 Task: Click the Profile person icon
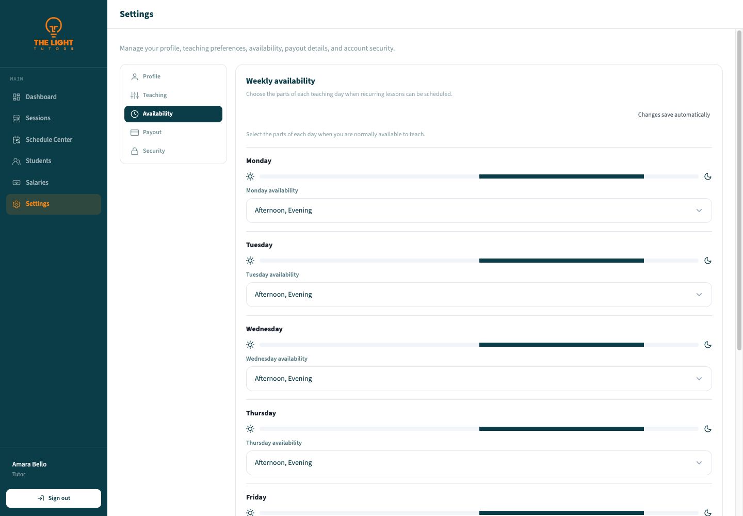(x=135, y=76)
